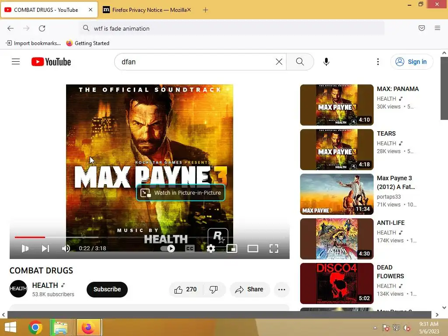Viewport: 448px width, 336px height.
Task: Click Firefox taskbar icon
Action: 88,327
